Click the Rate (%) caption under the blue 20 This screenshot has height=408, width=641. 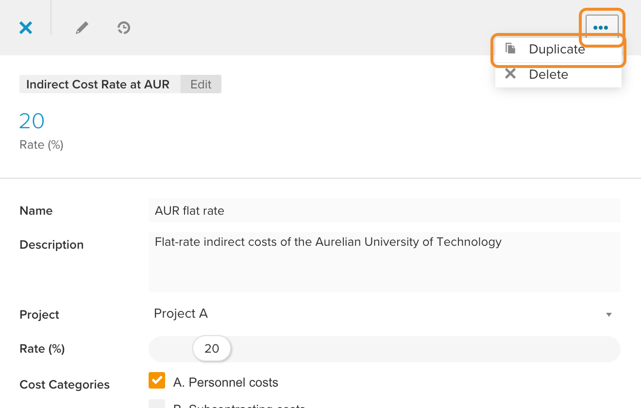point(41,145)
